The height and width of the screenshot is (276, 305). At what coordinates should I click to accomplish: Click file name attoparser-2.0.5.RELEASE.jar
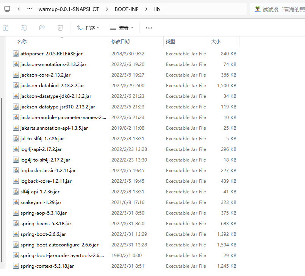point(52,54)
